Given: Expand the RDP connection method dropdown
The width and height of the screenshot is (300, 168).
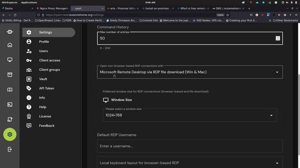Looking at the screenshot, I should pyautogui.click(x=190, y=72).
